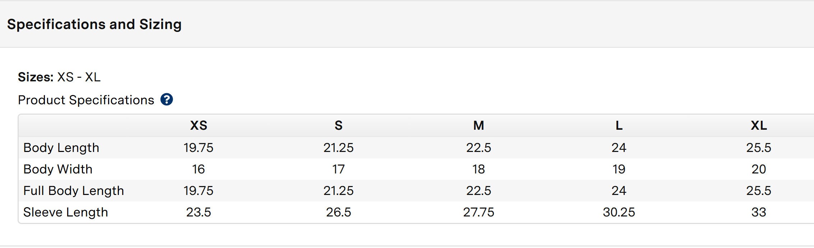The height and width of the screenshot is (248, 814).
Task: Select the Body Length row label
Action: 61,148
